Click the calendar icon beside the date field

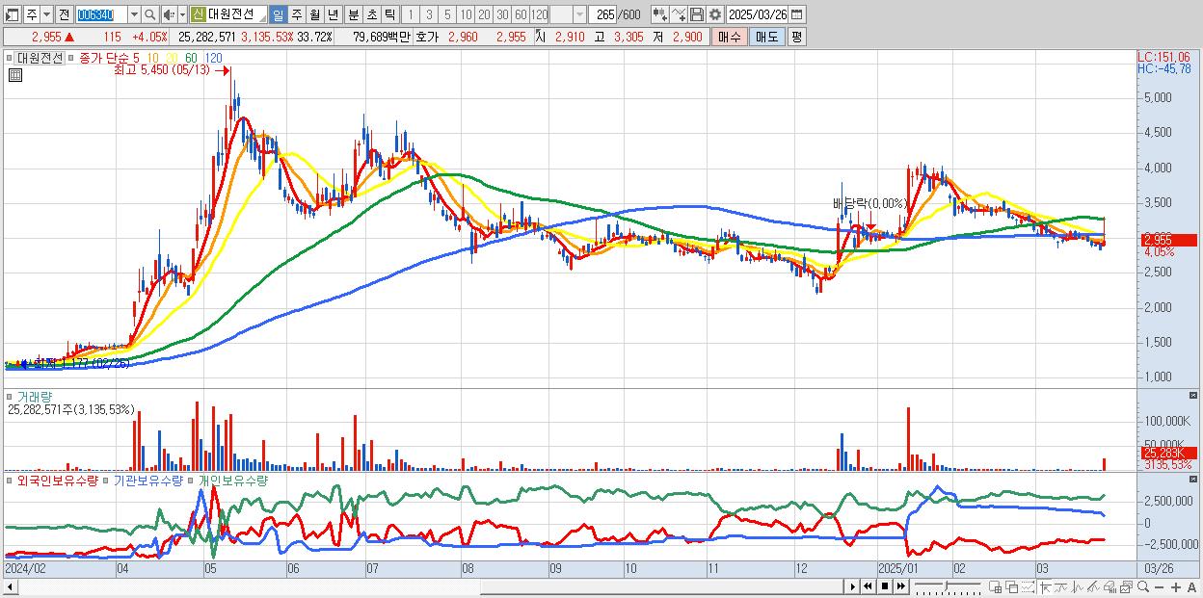tap(796, 14)
